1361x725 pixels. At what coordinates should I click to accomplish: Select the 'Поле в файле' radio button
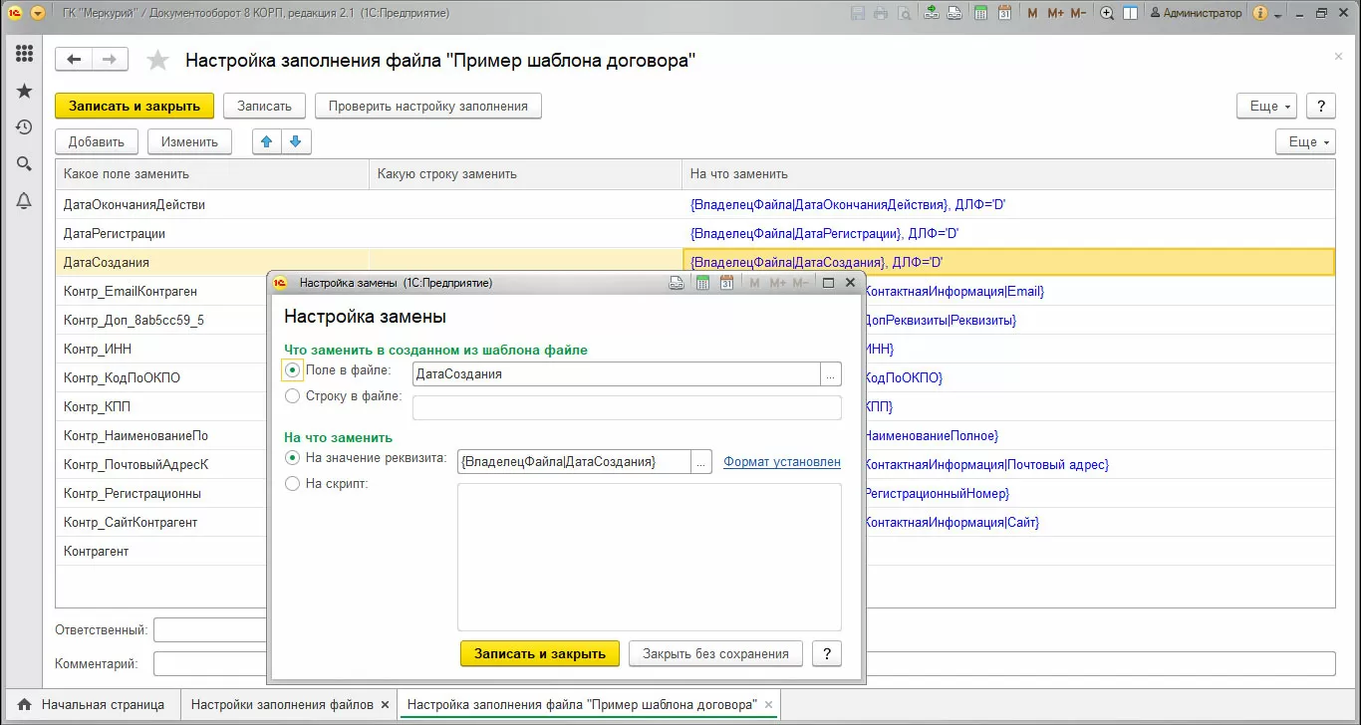[292, 370]
